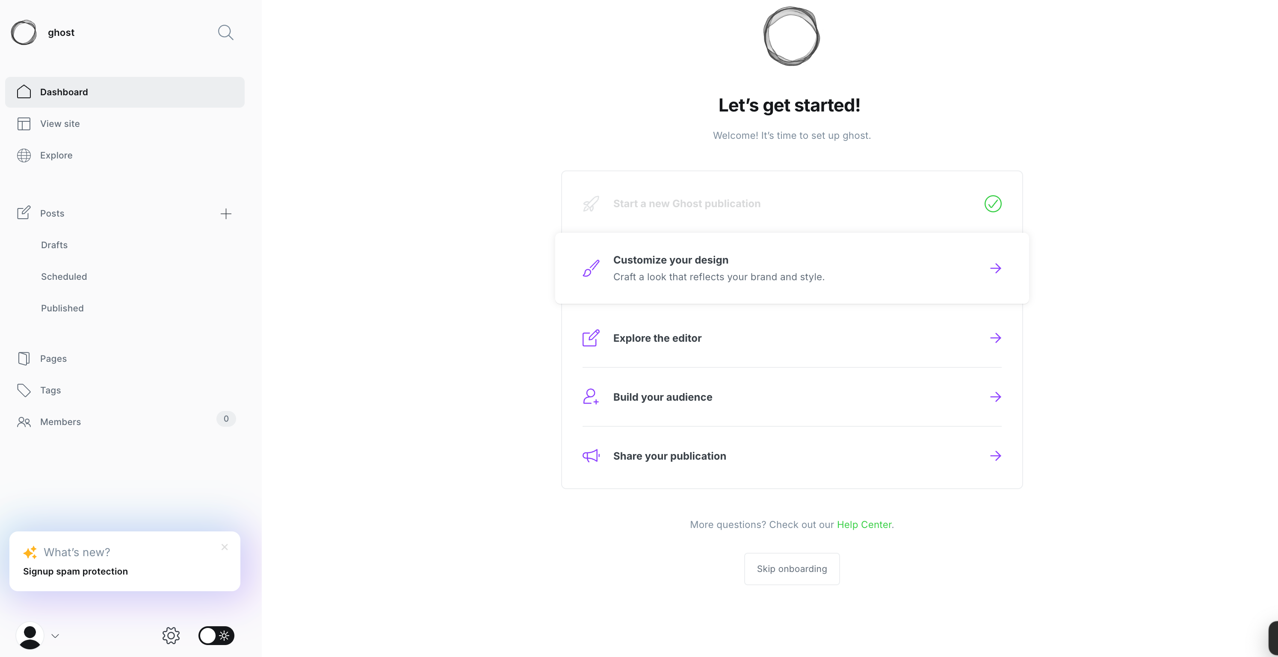This screenshot has height=657, width=1278.
Task: Click the Skip onboarding button
Action: click(791, 569)
